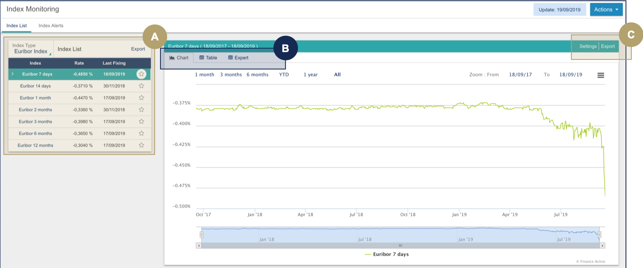Viewport: 643px width, 268px height.
Task: Favorite Euribor 7 days with the star
Action: [x=141, y=74]
